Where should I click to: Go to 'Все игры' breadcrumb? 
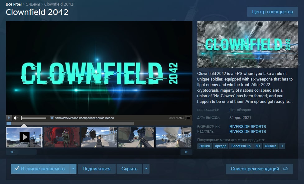point(14,4)
